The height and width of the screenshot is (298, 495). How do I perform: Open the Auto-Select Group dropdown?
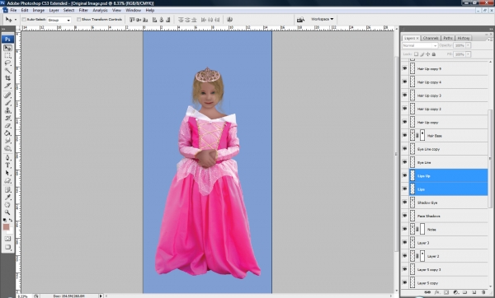point(59,20)
